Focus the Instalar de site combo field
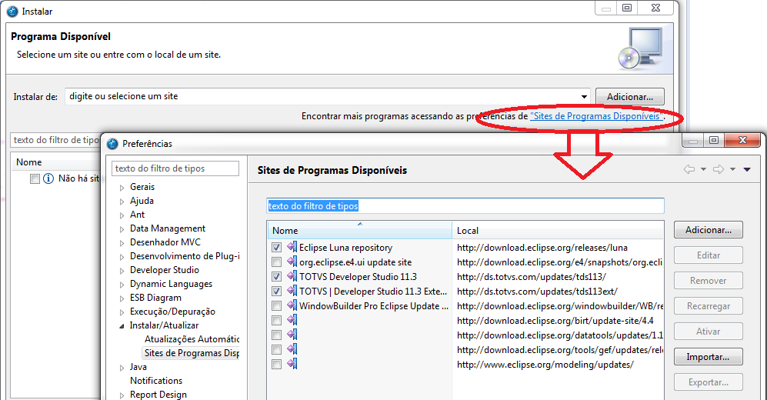 [x=327, y=96]
